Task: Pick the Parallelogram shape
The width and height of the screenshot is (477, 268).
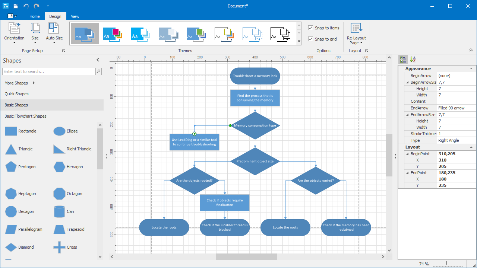Action: [24, 229]
